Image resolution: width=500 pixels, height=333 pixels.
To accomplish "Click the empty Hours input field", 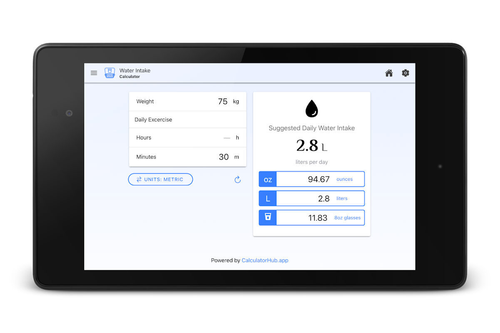I will (227, 138).
